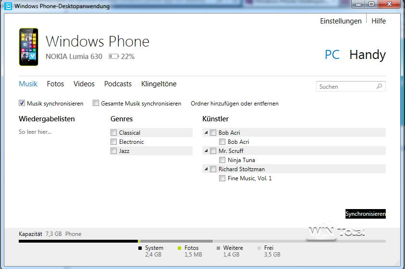Click the resize grip in window corner

click(397, 263)
